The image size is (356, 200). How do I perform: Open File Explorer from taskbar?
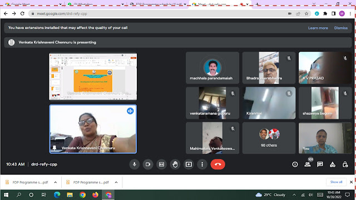coord(70,195)
